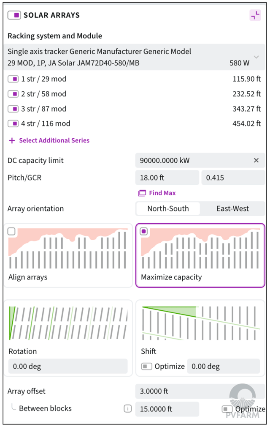The image size is (270, 427).
Task: Open the Between blocks info icon
Action: coord(127,409)
